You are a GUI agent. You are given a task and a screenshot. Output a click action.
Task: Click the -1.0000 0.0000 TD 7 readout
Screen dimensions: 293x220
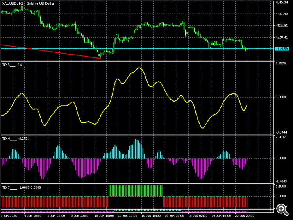pos(30,188)
